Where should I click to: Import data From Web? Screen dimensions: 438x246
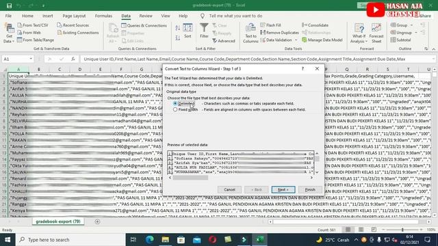tap(29, 33)
